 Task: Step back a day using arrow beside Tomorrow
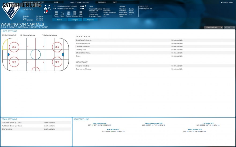[23, 20]
